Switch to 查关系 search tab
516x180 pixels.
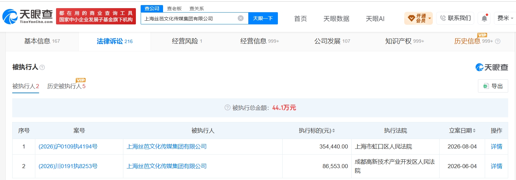[197, 9]
